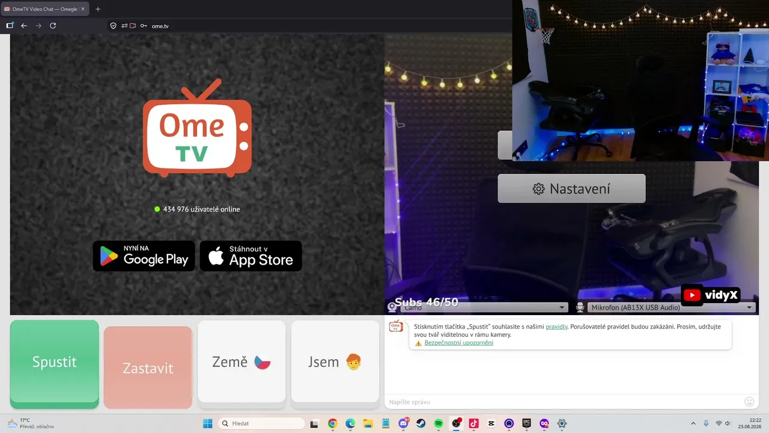The width and height of the screenshot is (769, 433).
Task: Click the OmeTV avatar icon beside chat notice
Action: [396, 327]
